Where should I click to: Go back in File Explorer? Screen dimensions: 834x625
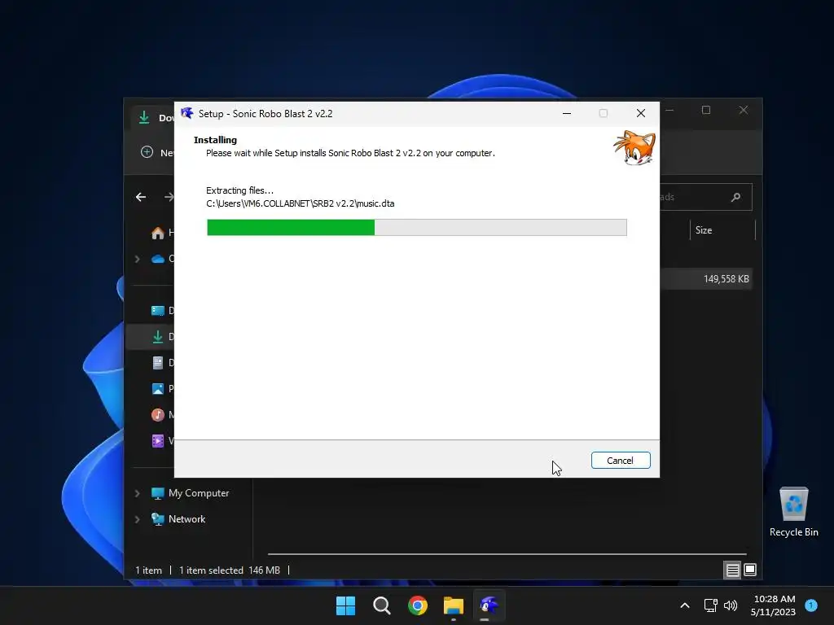click(141, 197)
